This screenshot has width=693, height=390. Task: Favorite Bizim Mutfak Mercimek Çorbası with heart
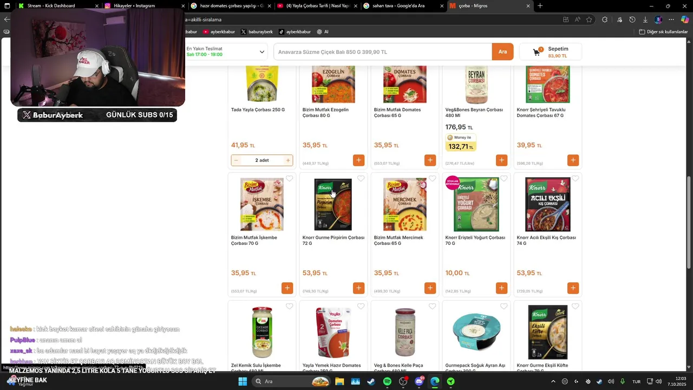pyautogui.click(x=432, y=179)
